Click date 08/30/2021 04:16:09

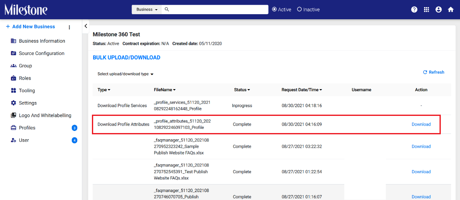click(302, 124)
